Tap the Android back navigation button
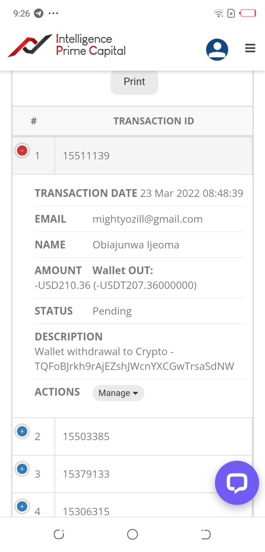 (x=206, y=534)
